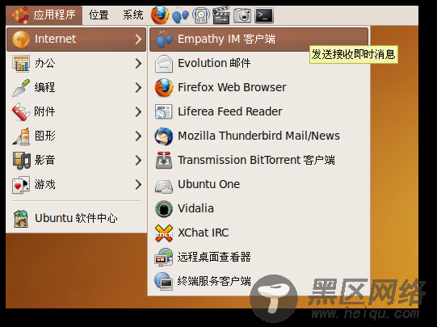
Task: Open Ubuntu 软件中心 entry
Action: (76, 218)
